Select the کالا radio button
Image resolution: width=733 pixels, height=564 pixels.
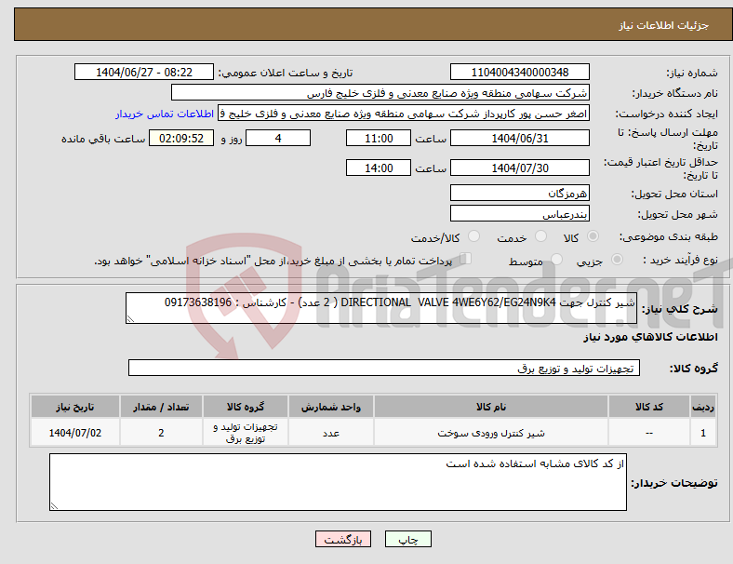[593, 236]
